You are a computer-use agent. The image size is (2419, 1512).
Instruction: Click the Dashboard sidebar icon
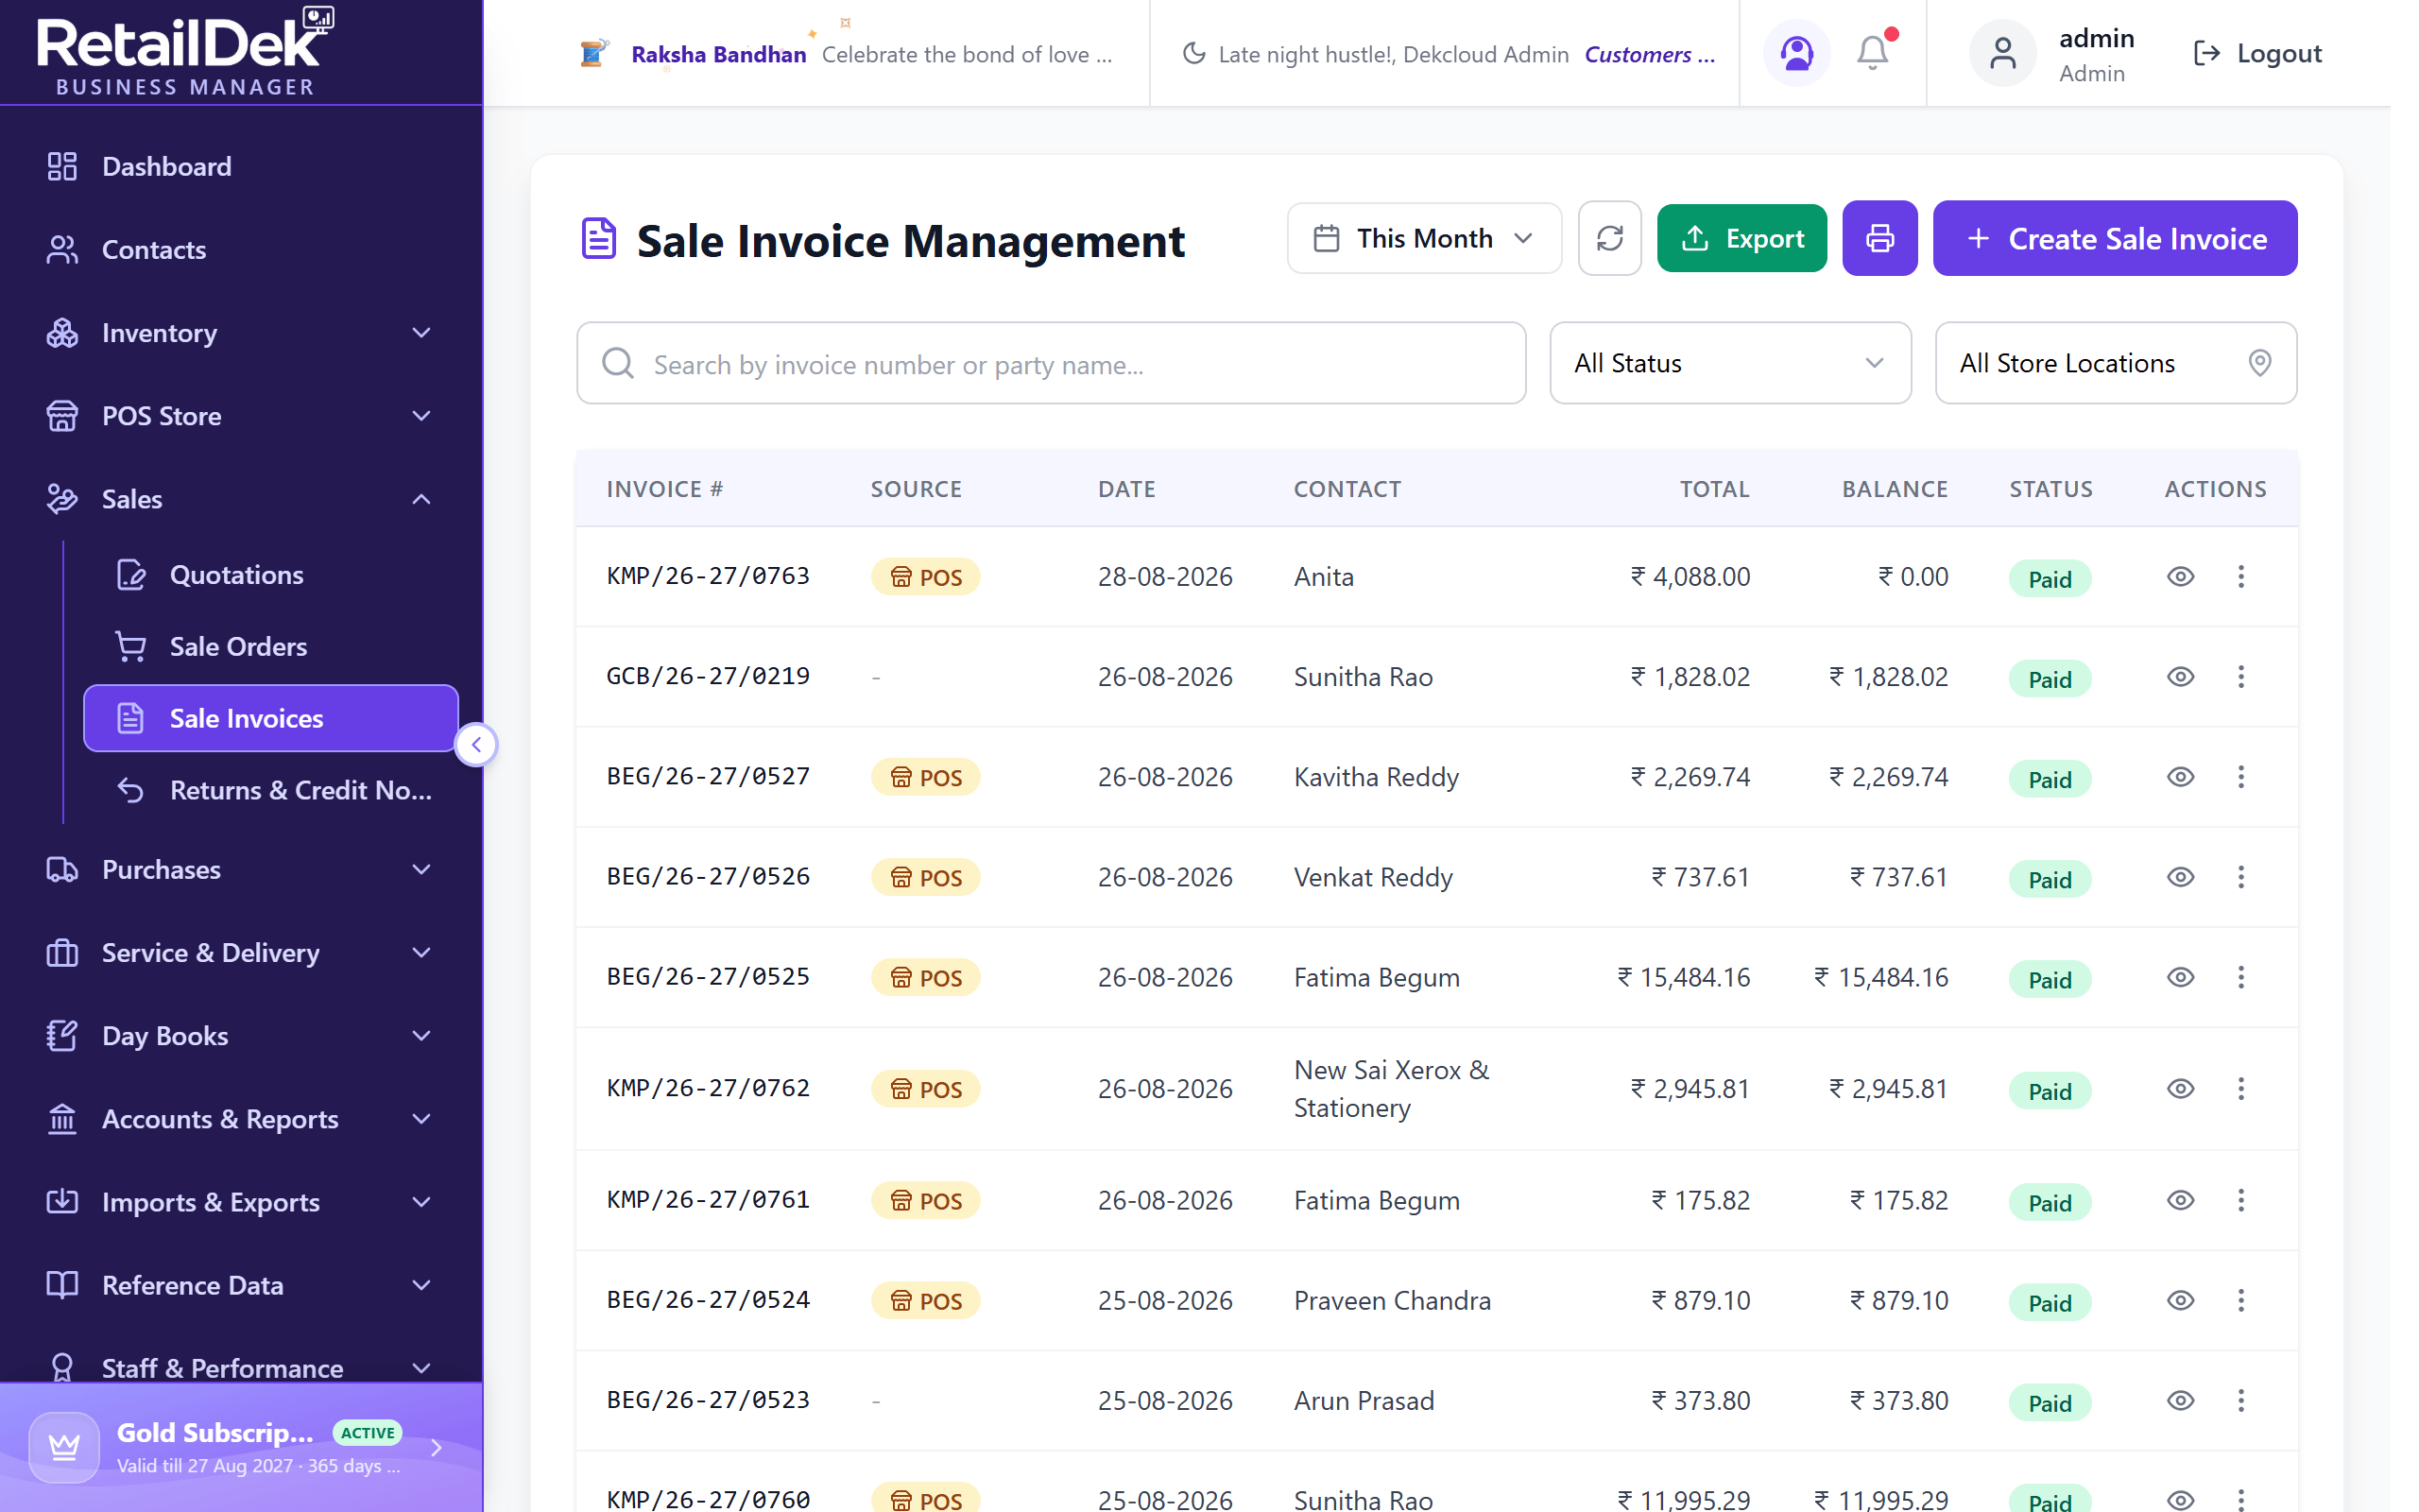[62, 166]
